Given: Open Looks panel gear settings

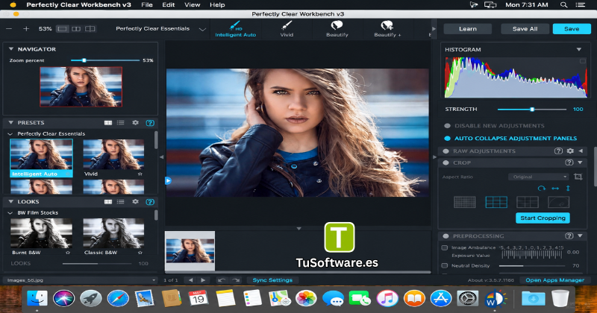Looking at the screenshot, I should (x=135, y=201).
